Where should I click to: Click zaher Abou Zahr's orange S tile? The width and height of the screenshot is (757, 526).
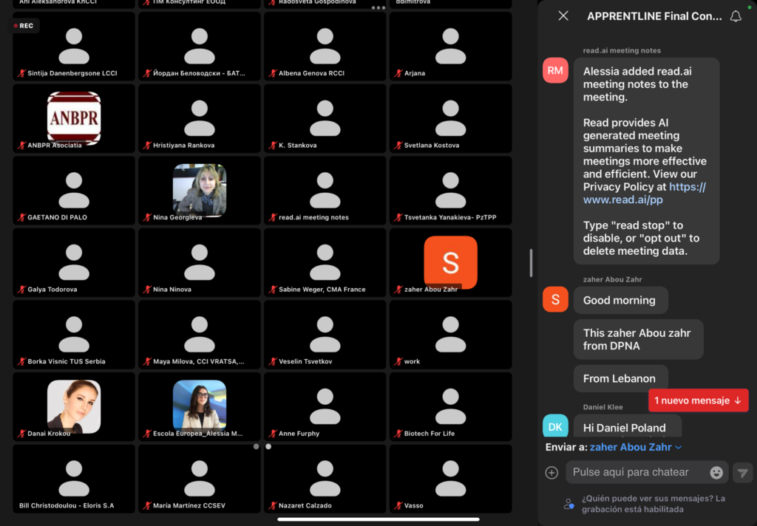450,262
